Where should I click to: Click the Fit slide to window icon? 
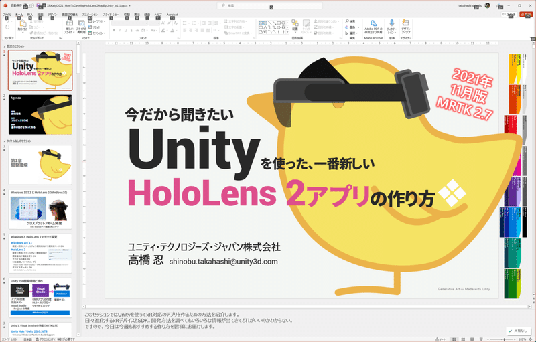click(x=531, y=339)
